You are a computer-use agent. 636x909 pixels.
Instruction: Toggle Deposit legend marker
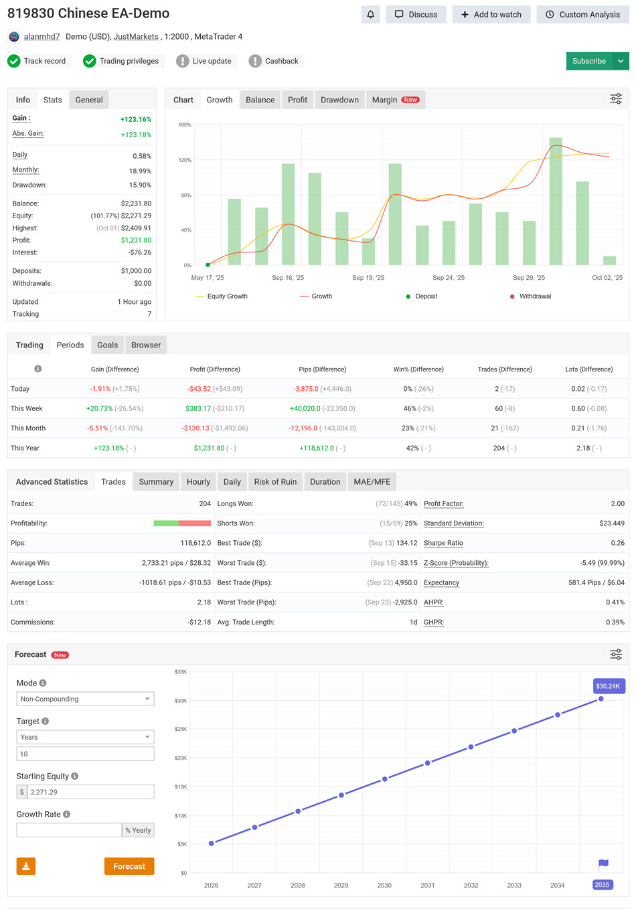tap(421, 296)
